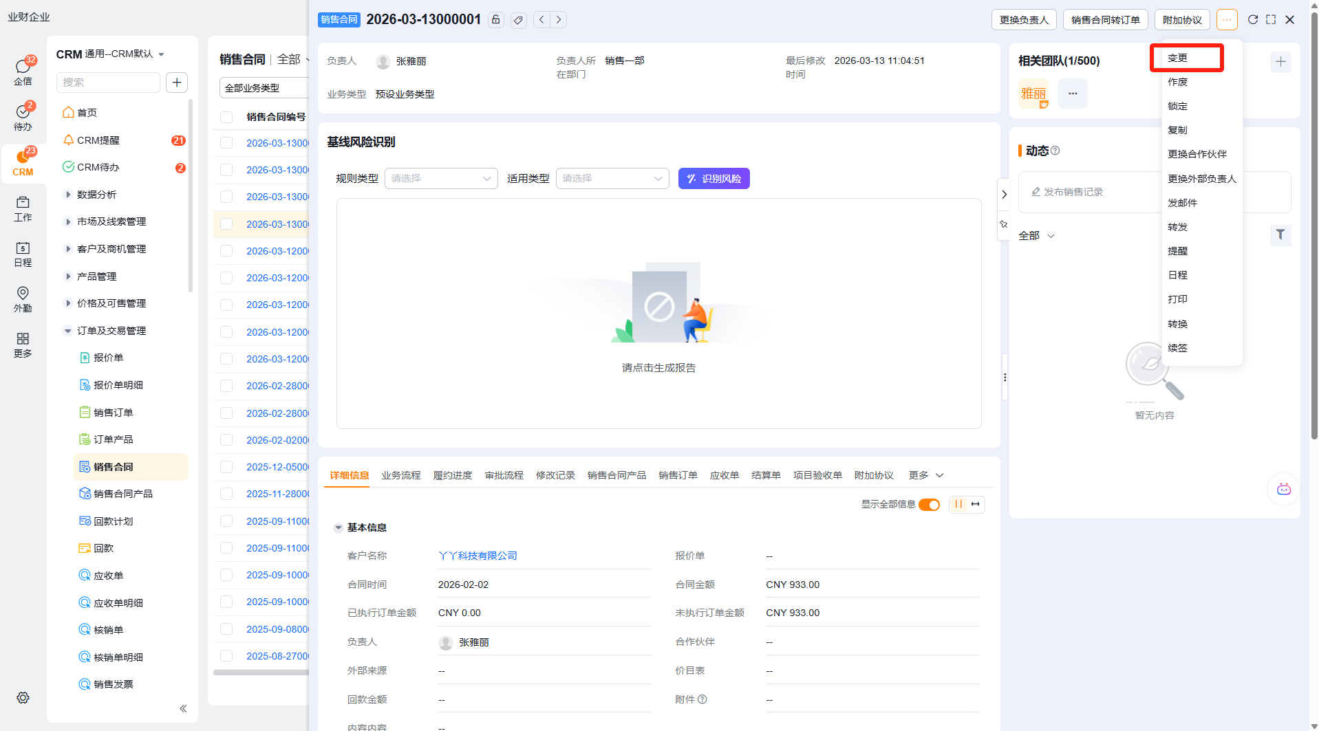Viewport: 1319px width, 731px height.
Task: Click the 识别风险 button
Action: (x=714, y=179)
